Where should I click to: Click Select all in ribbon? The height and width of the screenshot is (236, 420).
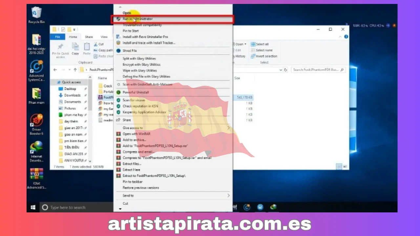[260, 44]
